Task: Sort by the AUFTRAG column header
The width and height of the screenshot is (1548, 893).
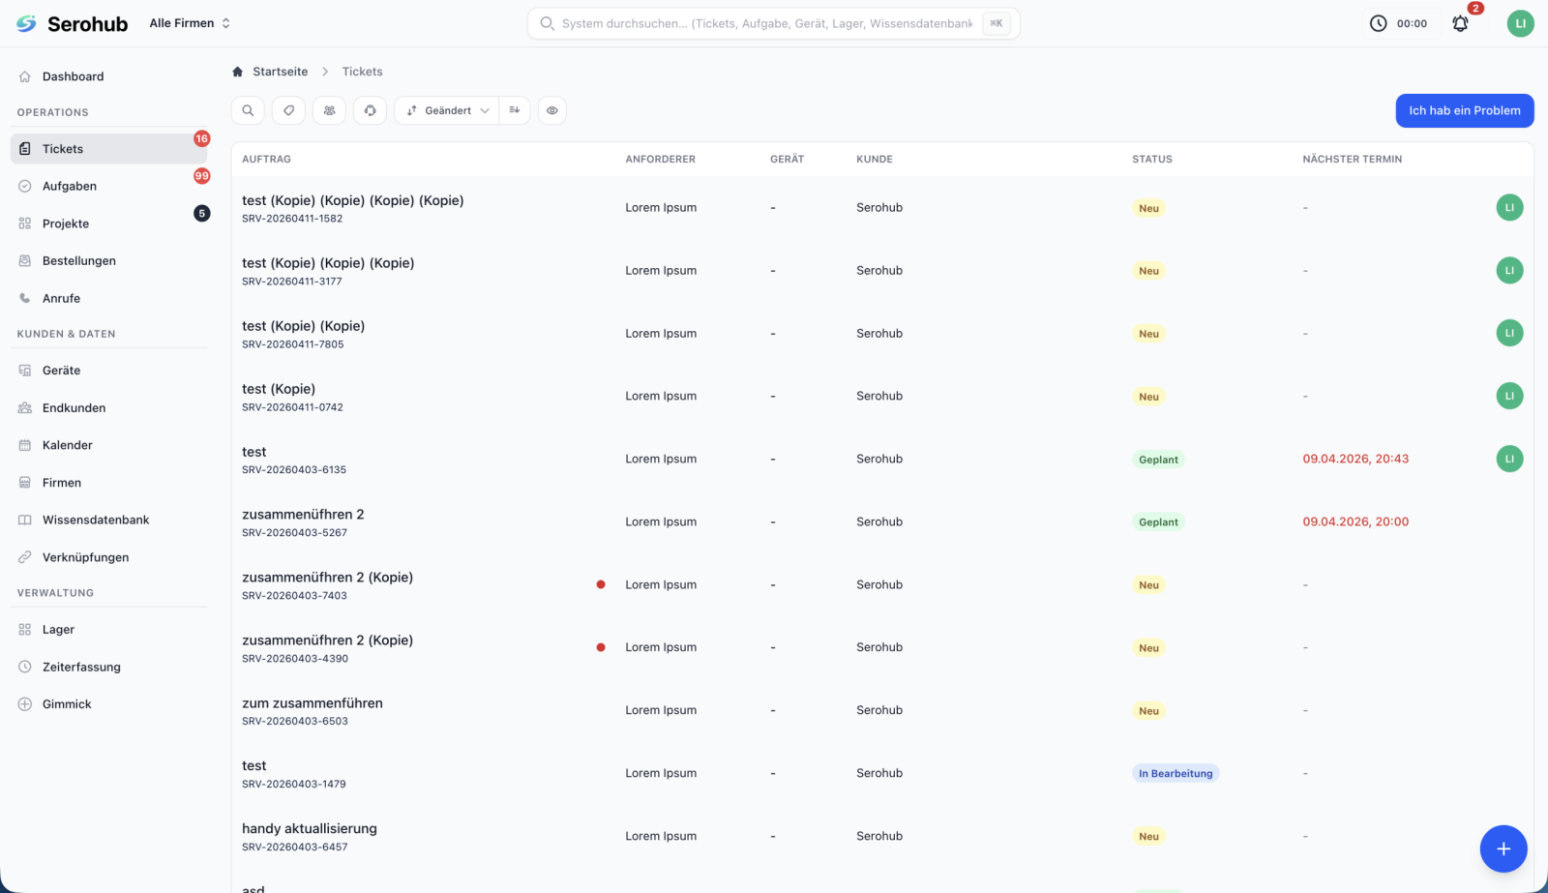Action: point(266,159)
